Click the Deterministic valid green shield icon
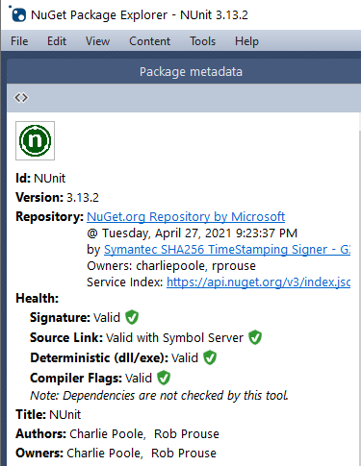The height and width of the screenshot is (466, 361). click(210, 357)
